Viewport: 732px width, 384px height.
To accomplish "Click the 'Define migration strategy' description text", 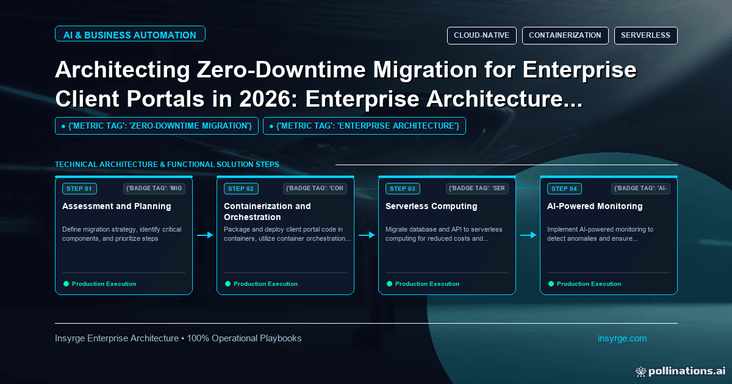I will tap(122, 234).
